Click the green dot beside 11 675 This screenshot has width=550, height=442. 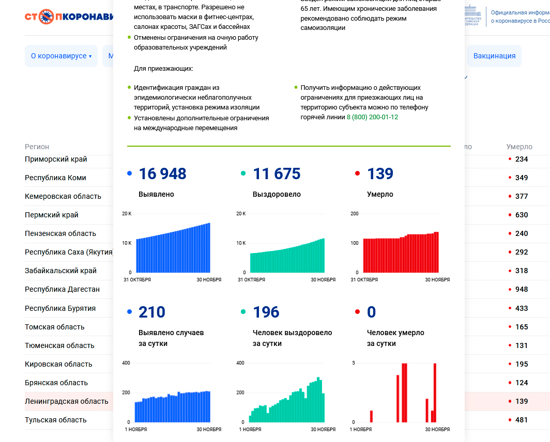[x=243, y=174]
